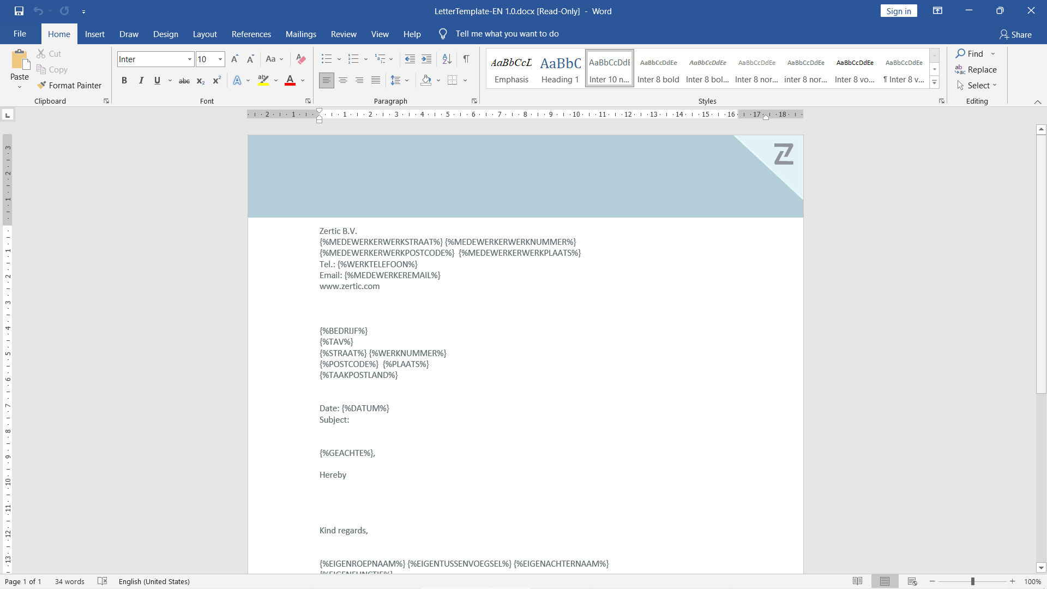Open the Mailings tab

(300, 34)
